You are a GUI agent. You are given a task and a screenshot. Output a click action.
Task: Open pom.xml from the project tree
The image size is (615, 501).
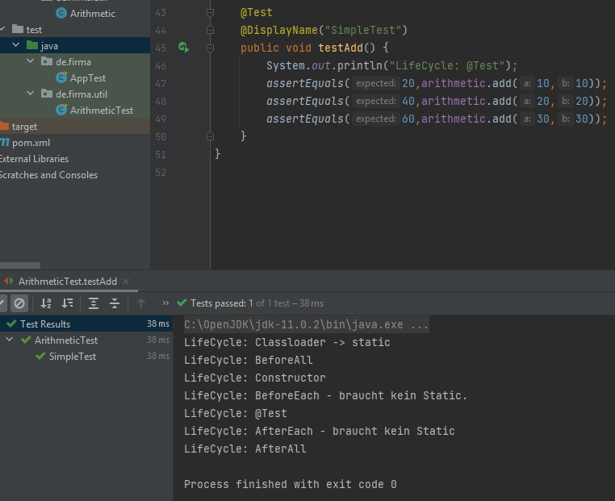[31, 143]
